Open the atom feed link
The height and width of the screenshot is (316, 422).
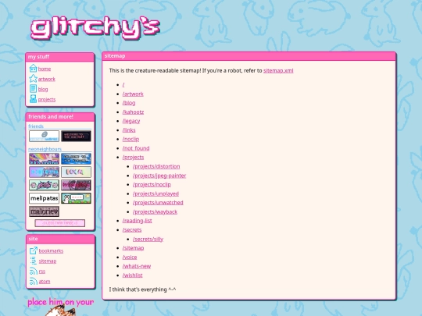click(x=45, y=282)
